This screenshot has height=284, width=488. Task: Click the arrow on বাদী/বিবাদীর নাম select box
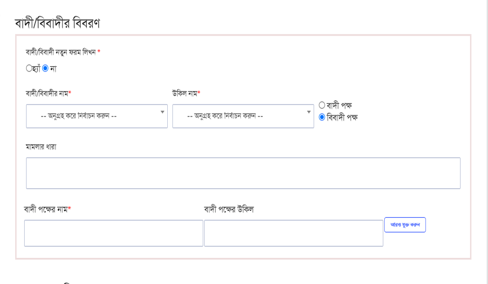click(x=163, y=112)
